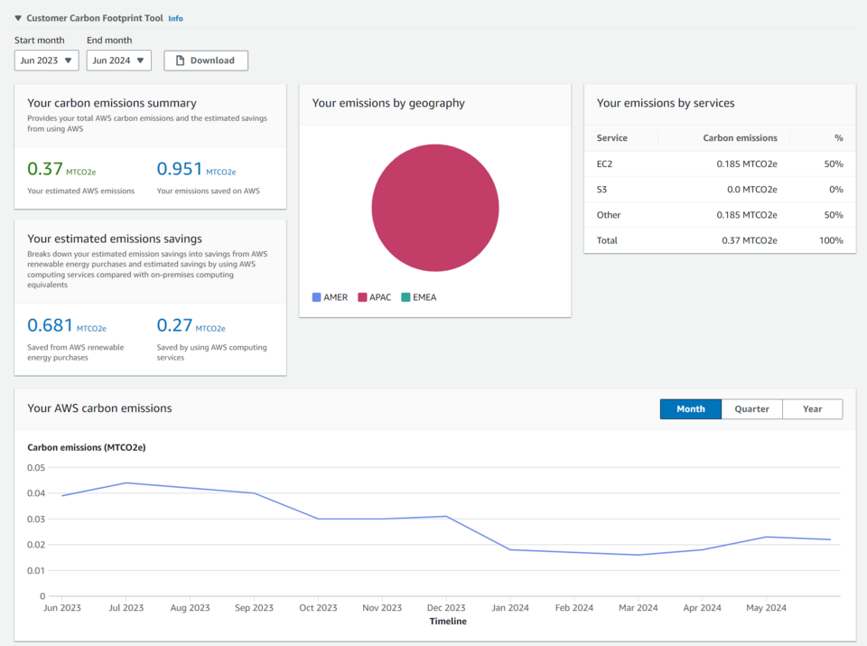867x646 pixels.
Task: Click the 0.37 MTCO2e Total emissions cell
Action: (x=750, y=240)
